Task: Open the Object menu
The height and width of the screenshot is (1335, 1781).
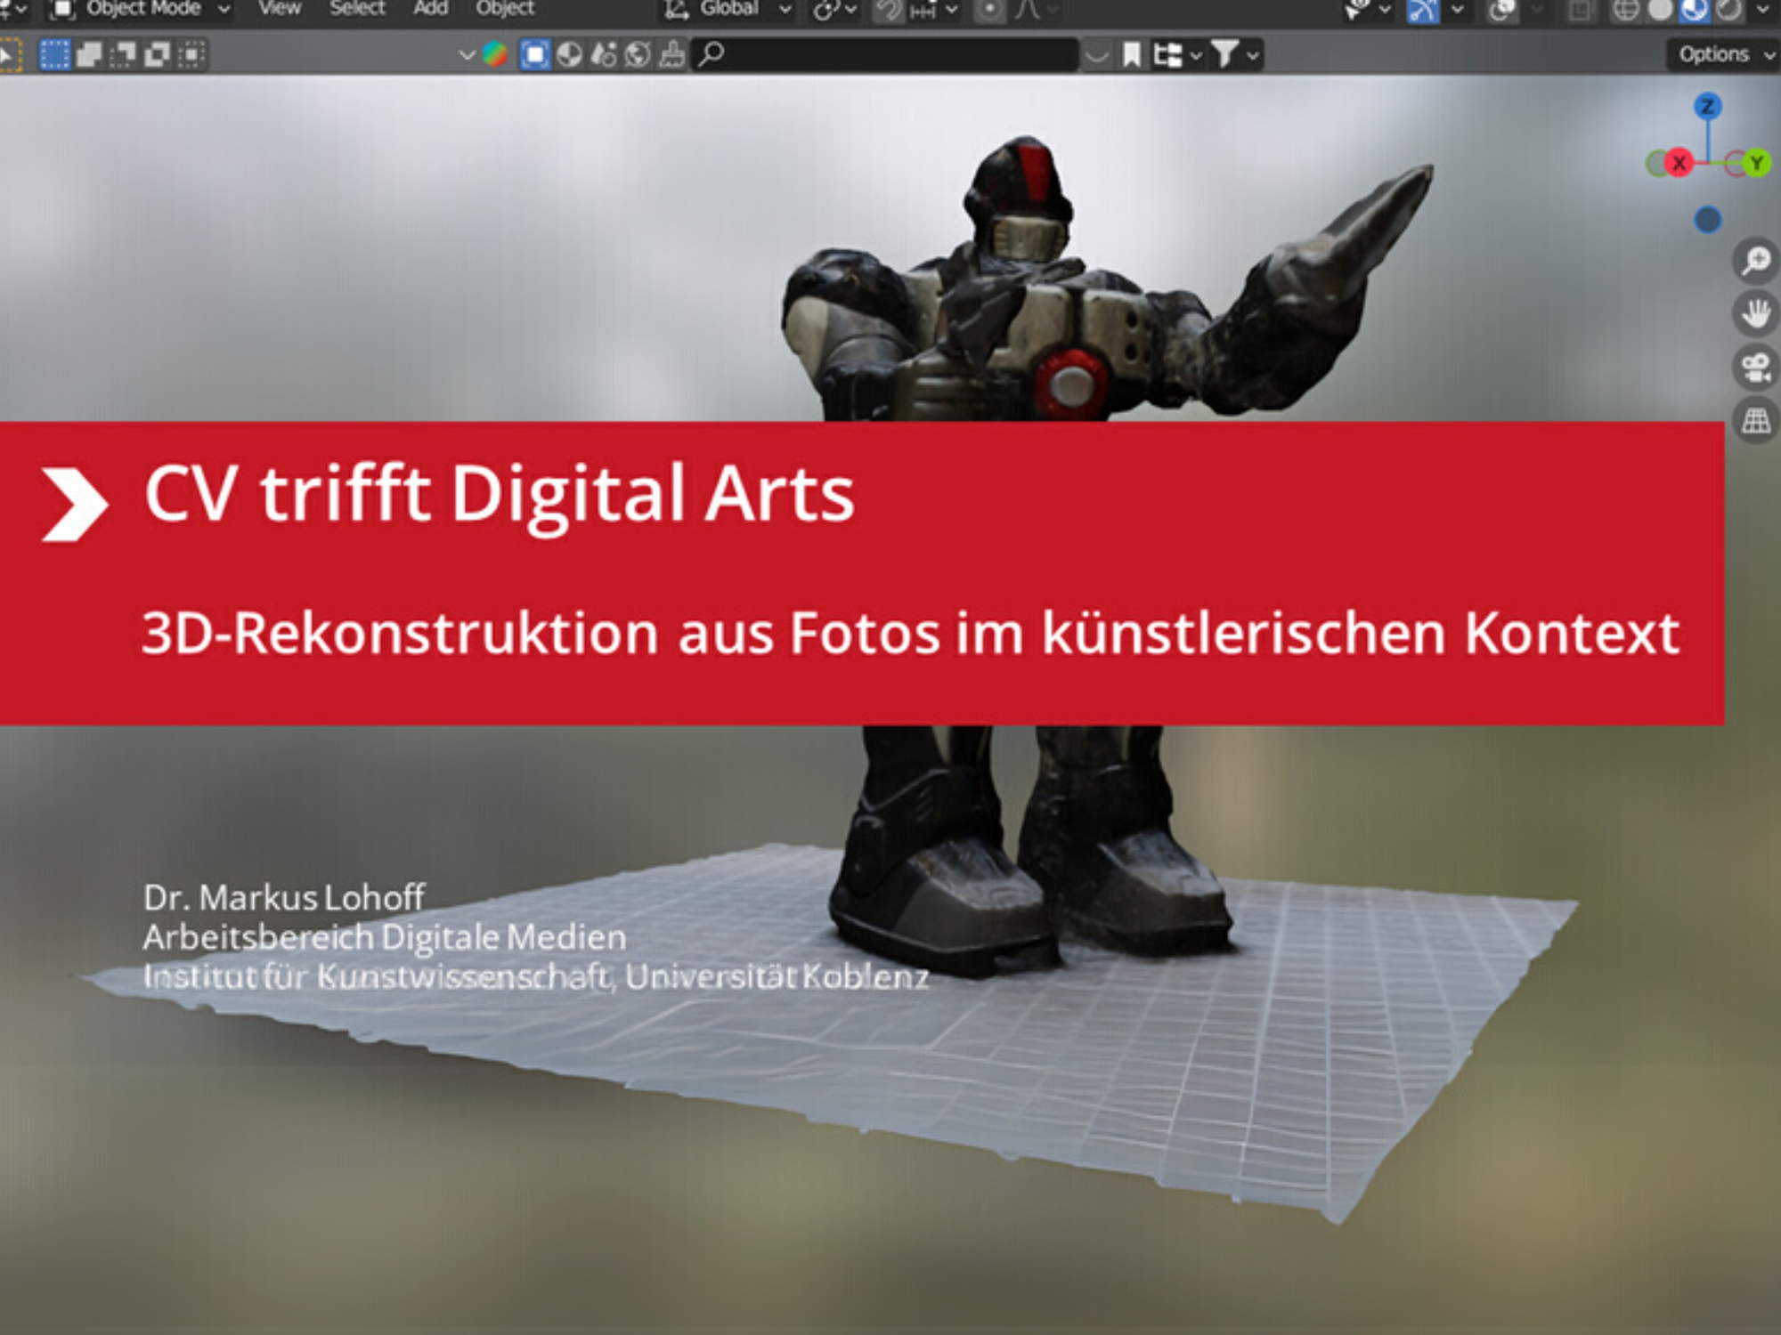Action: click(x=505, y=9)
